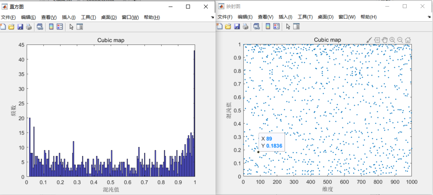Click Cubic map title on scatter plot
Screen dimensions: 433x195
coord(328,40)
